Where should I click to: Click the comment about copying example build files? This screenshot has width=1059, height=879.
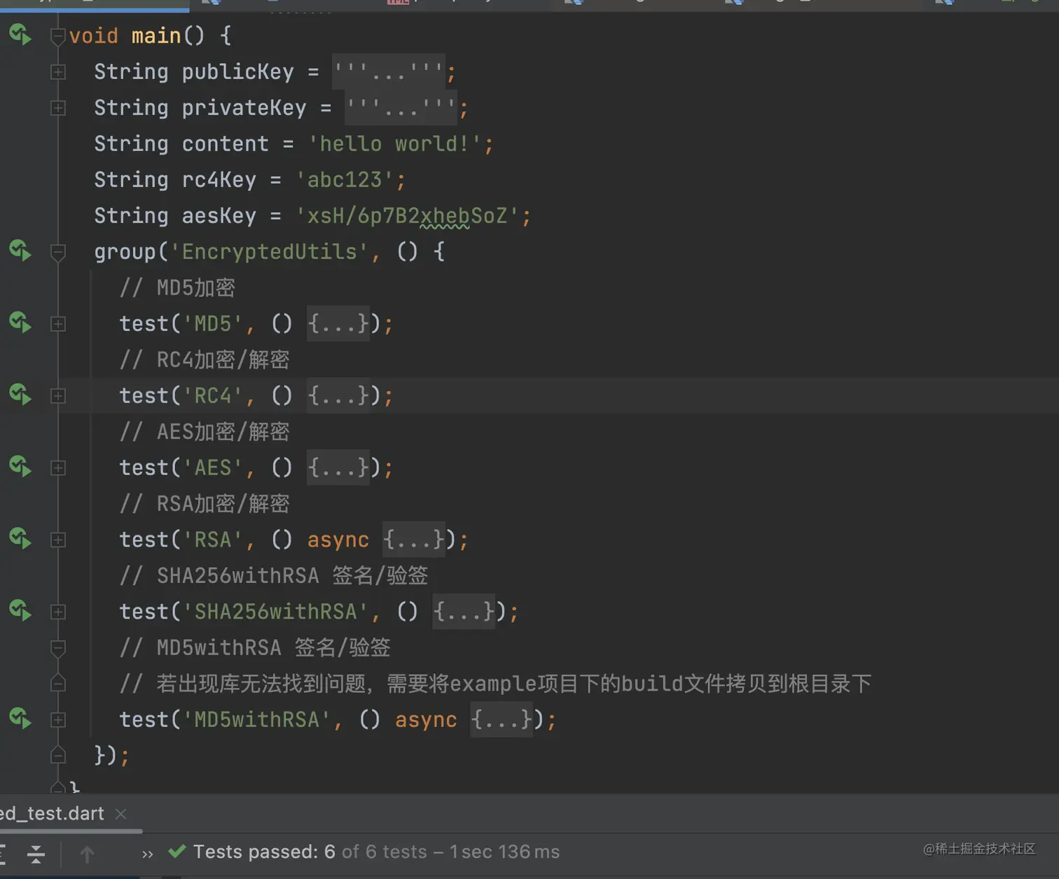point(495,684)
